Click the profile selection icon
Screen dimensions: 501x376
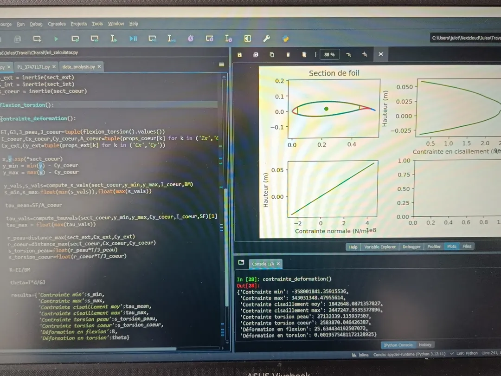coord(228,39)
